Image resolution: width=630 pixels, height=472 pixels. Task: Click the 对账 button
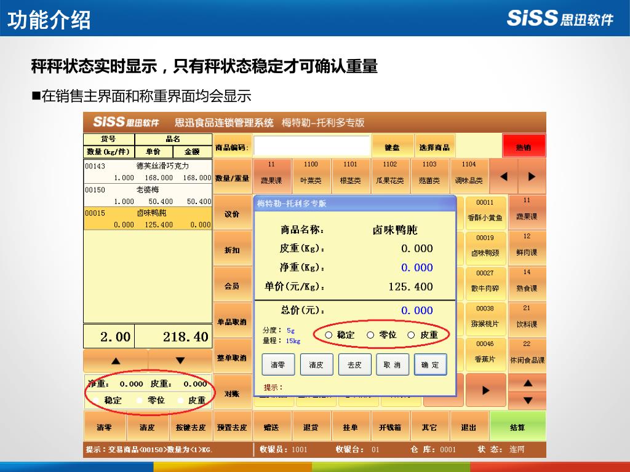[232, 392]
